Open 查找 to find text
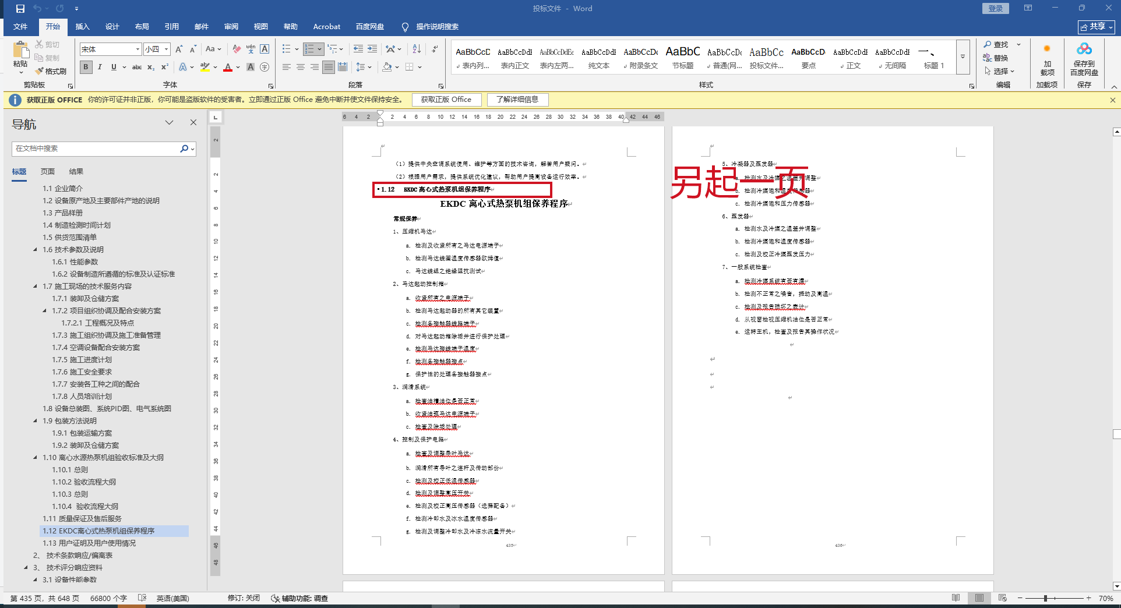Viewport: 1121px width, 608px height. click(996, 45)
